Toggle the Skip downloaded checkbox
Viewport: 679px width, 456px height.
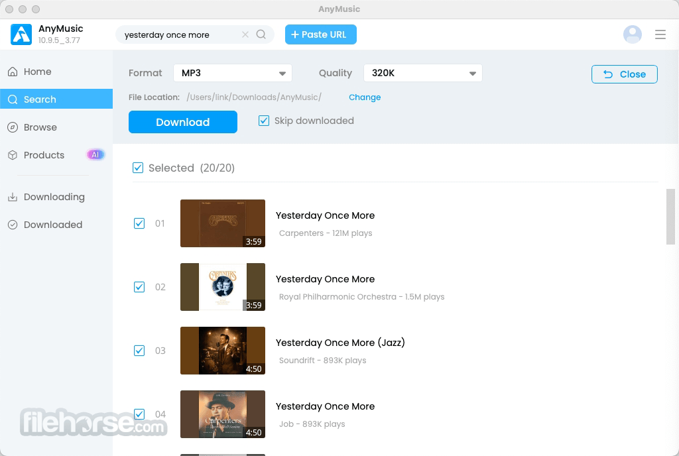click(264, 121)
